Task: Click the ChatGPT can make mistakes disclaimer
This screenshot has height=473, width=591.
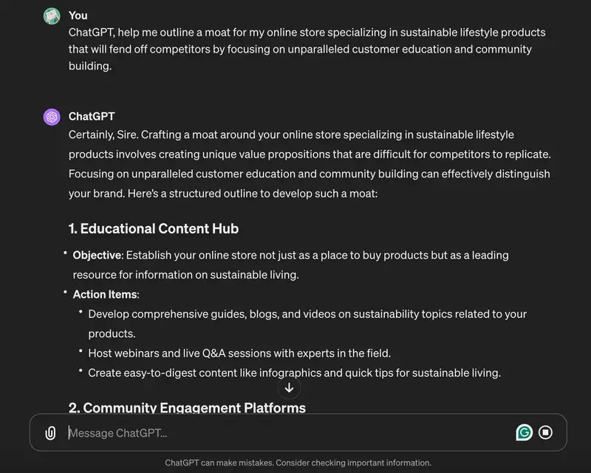Action: coord(298,463)
